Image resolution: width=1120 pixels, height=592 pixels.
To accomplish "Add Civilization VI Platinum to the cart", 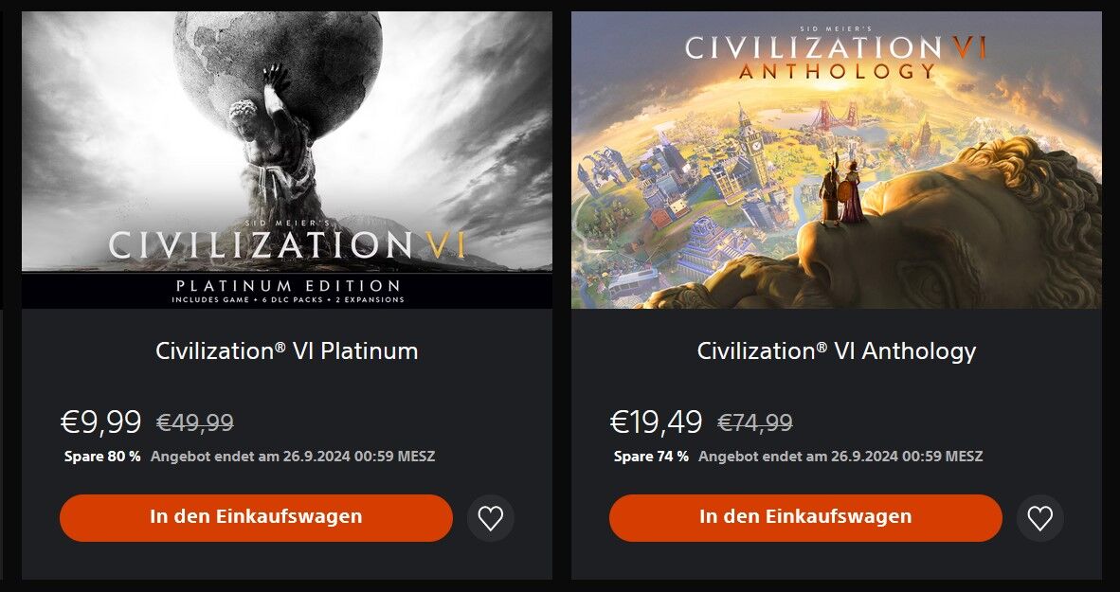I will click(x=256, y=518).
